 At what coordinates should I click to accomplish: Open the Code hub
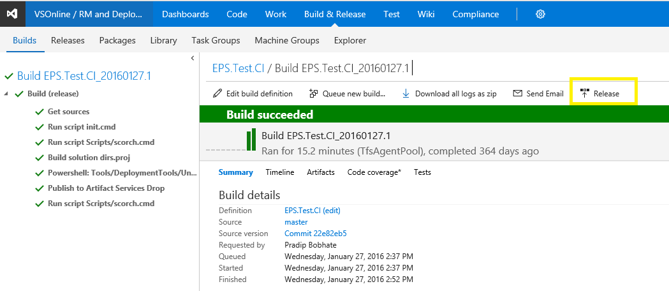click(x=237, y=14)
